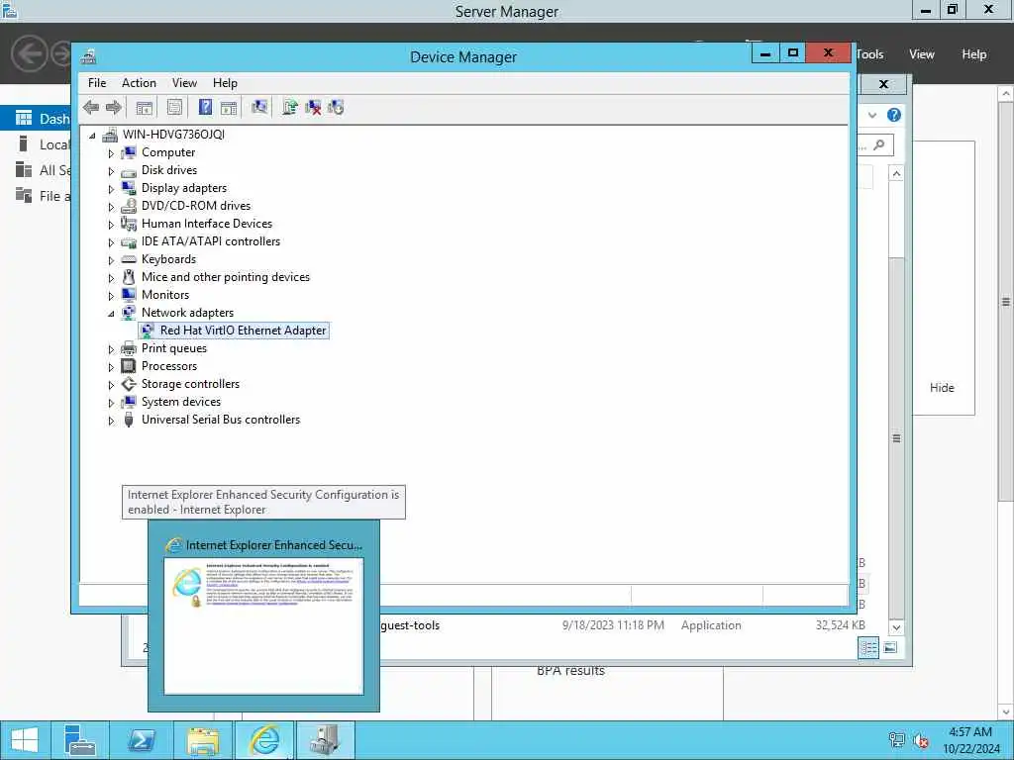Expand the System devices category

(111, 403)
